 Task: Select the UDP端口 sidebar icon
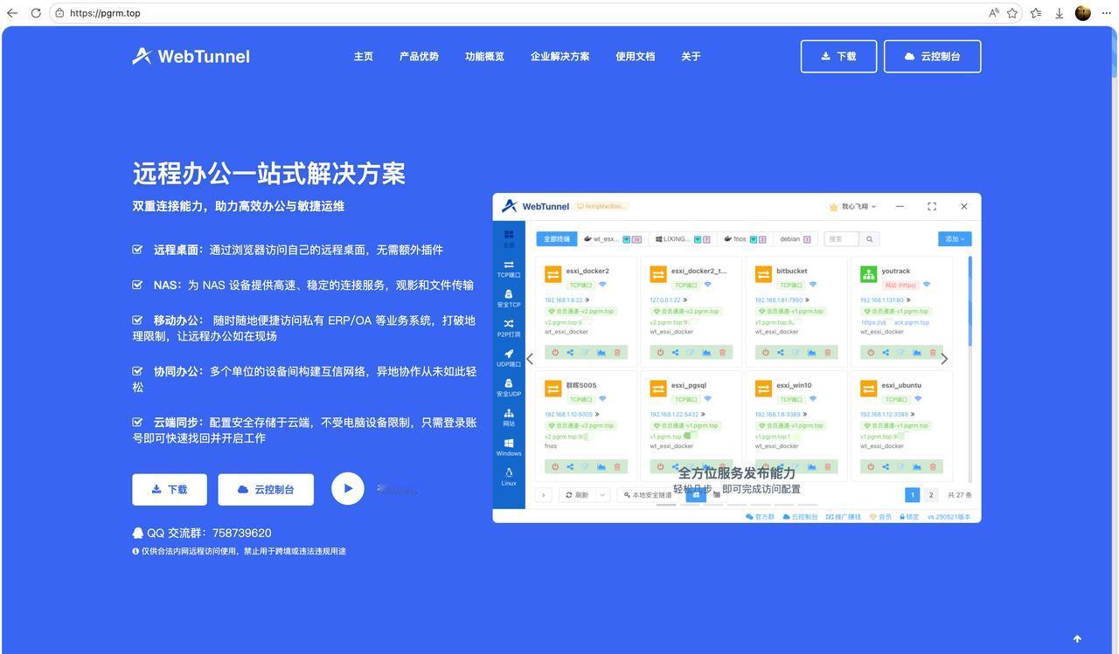509,358
